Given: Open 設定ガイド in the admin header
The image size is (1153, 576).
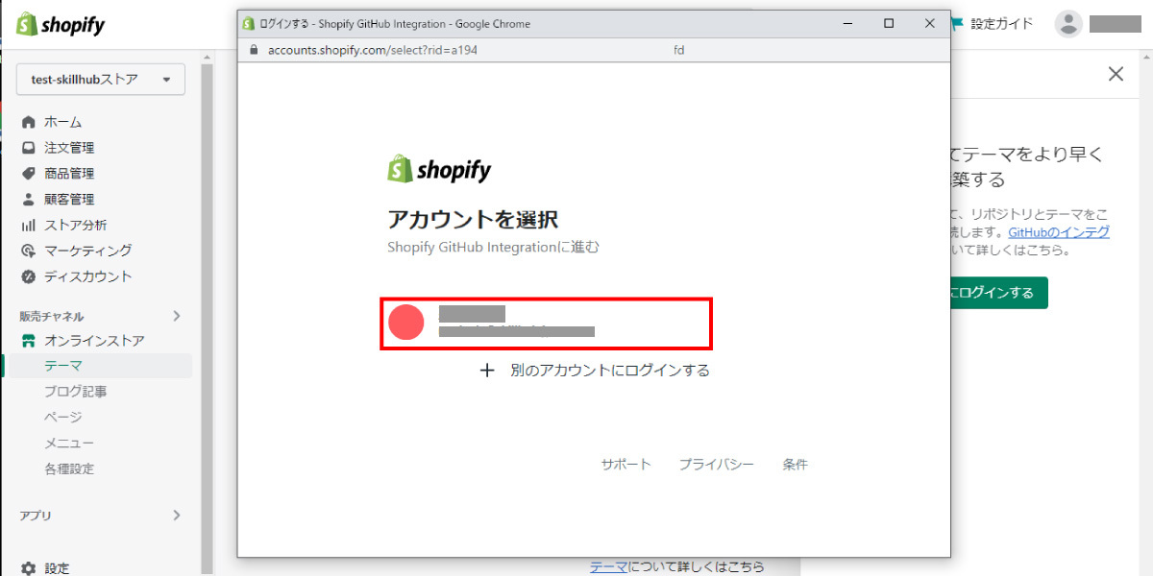Looking at the screenshot, I should tap(1002, 24).
